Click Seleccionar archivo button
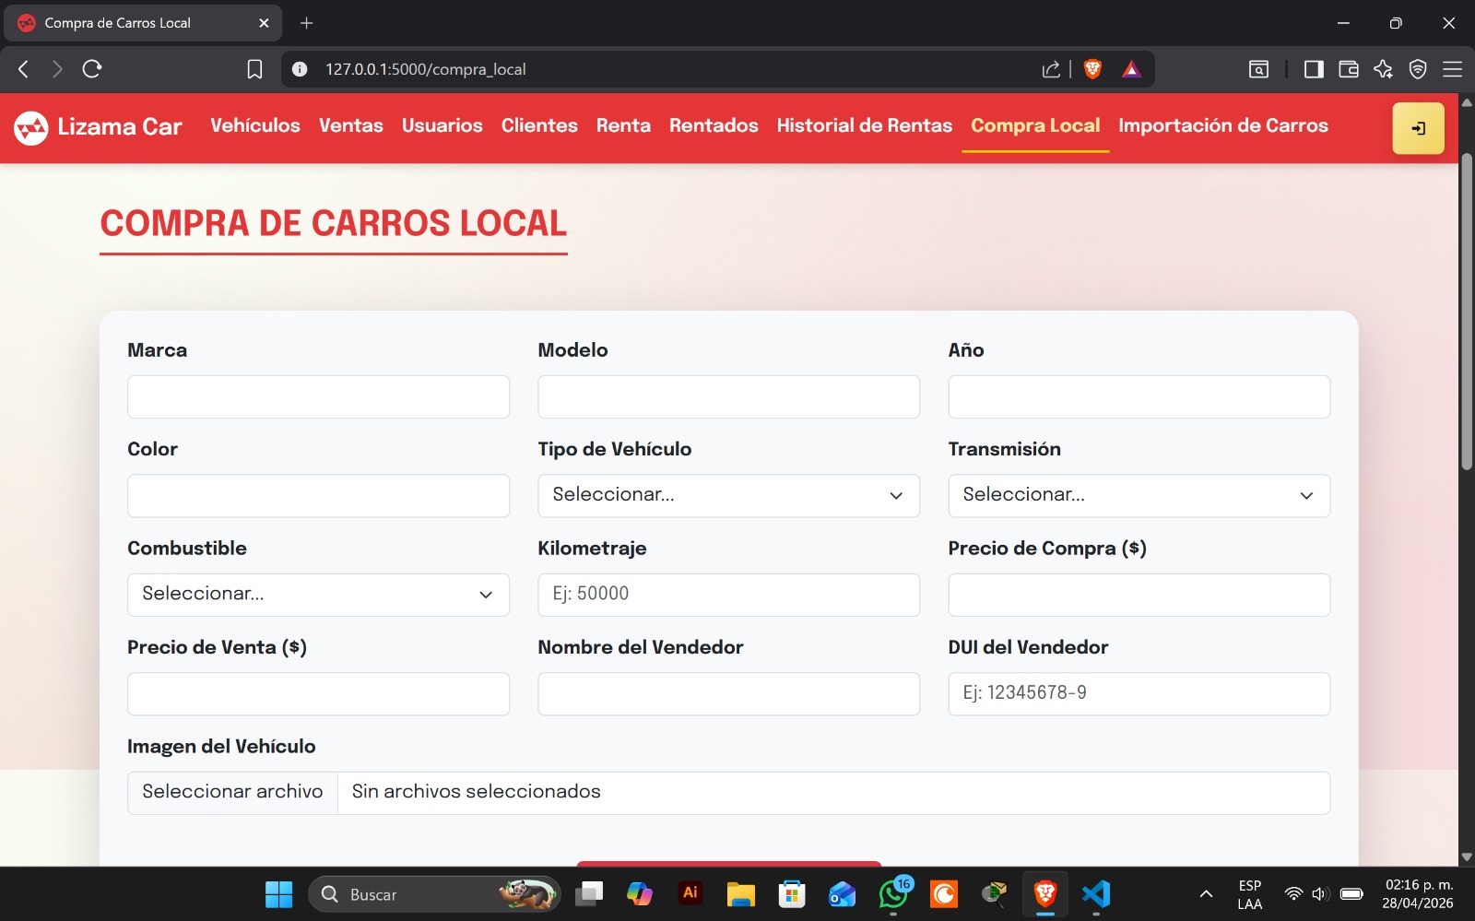The height and width of the screenshot is (921, 1475). pyautogui.click(x=232, y=792)
